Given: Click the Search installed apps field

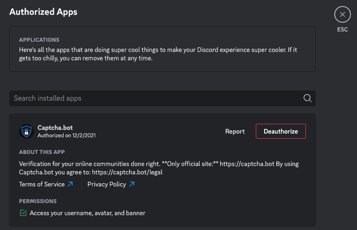Looking at the screenshot, I should [x=153, y=98].
